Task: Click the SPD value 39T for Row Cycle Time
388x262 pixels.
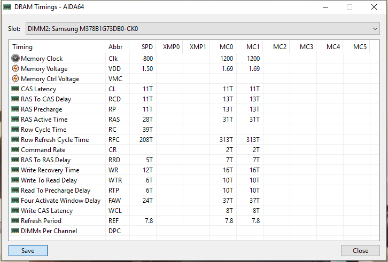Action: tap(148, 130)
